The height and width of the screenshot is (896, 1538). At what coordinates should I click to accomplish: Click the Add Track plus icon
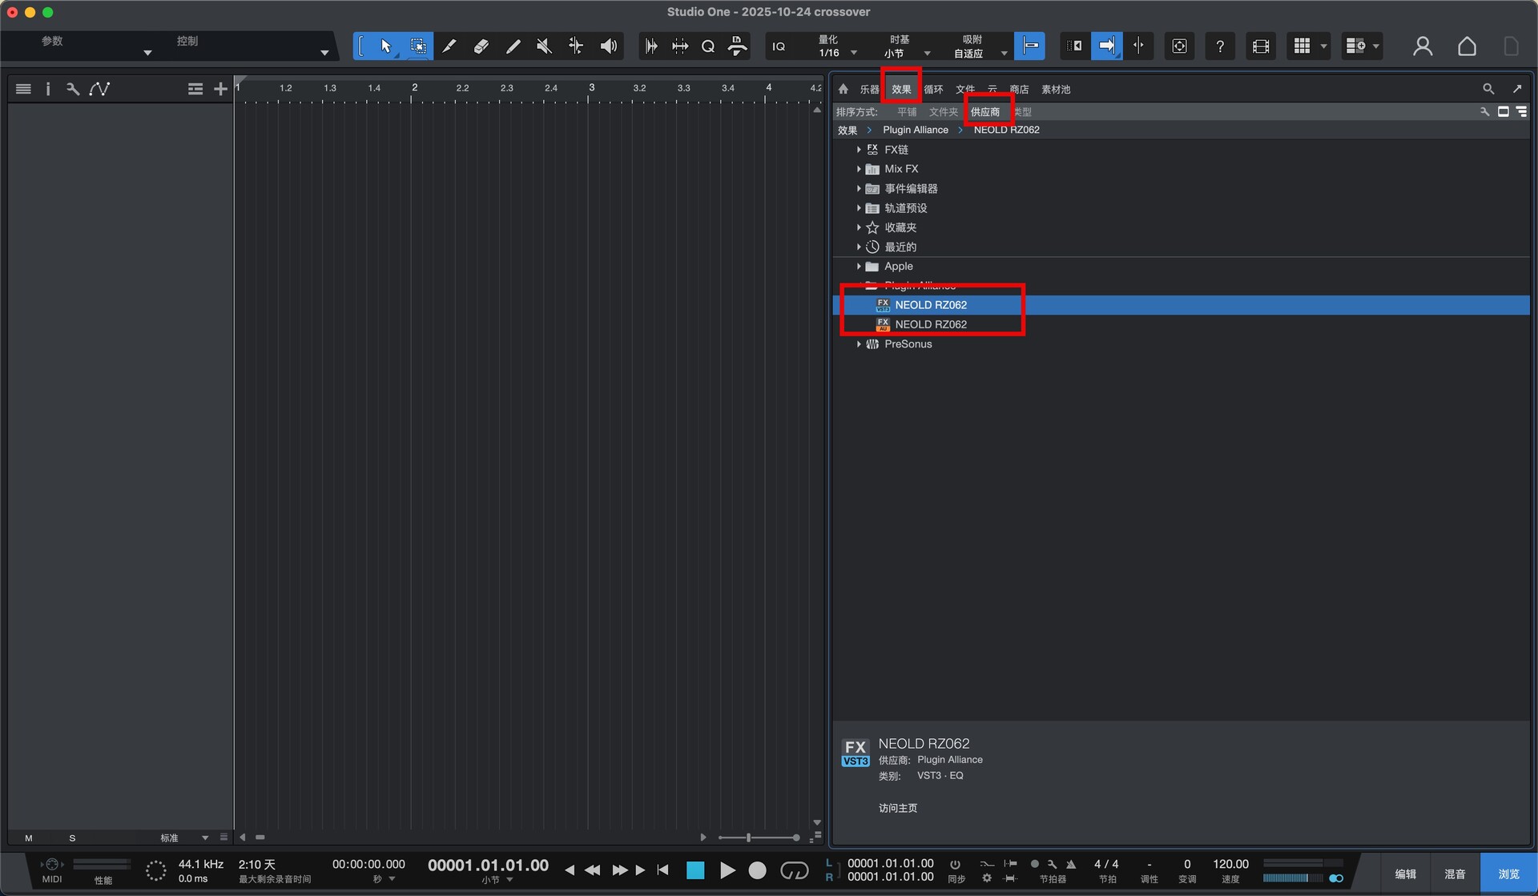coord(220,89)
